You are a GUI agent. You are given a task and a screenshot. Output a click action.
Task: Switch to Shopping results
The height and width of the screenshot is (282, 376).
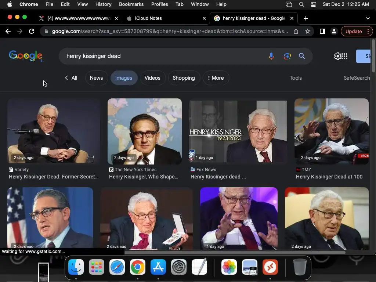click(x=184, y=78)
